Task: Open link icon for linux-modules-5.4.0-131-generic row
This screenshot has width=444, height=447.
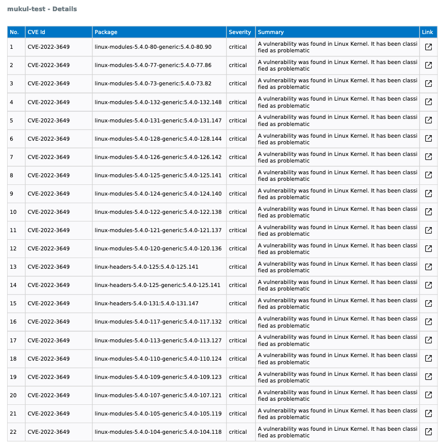Action: tap(428, 120)
